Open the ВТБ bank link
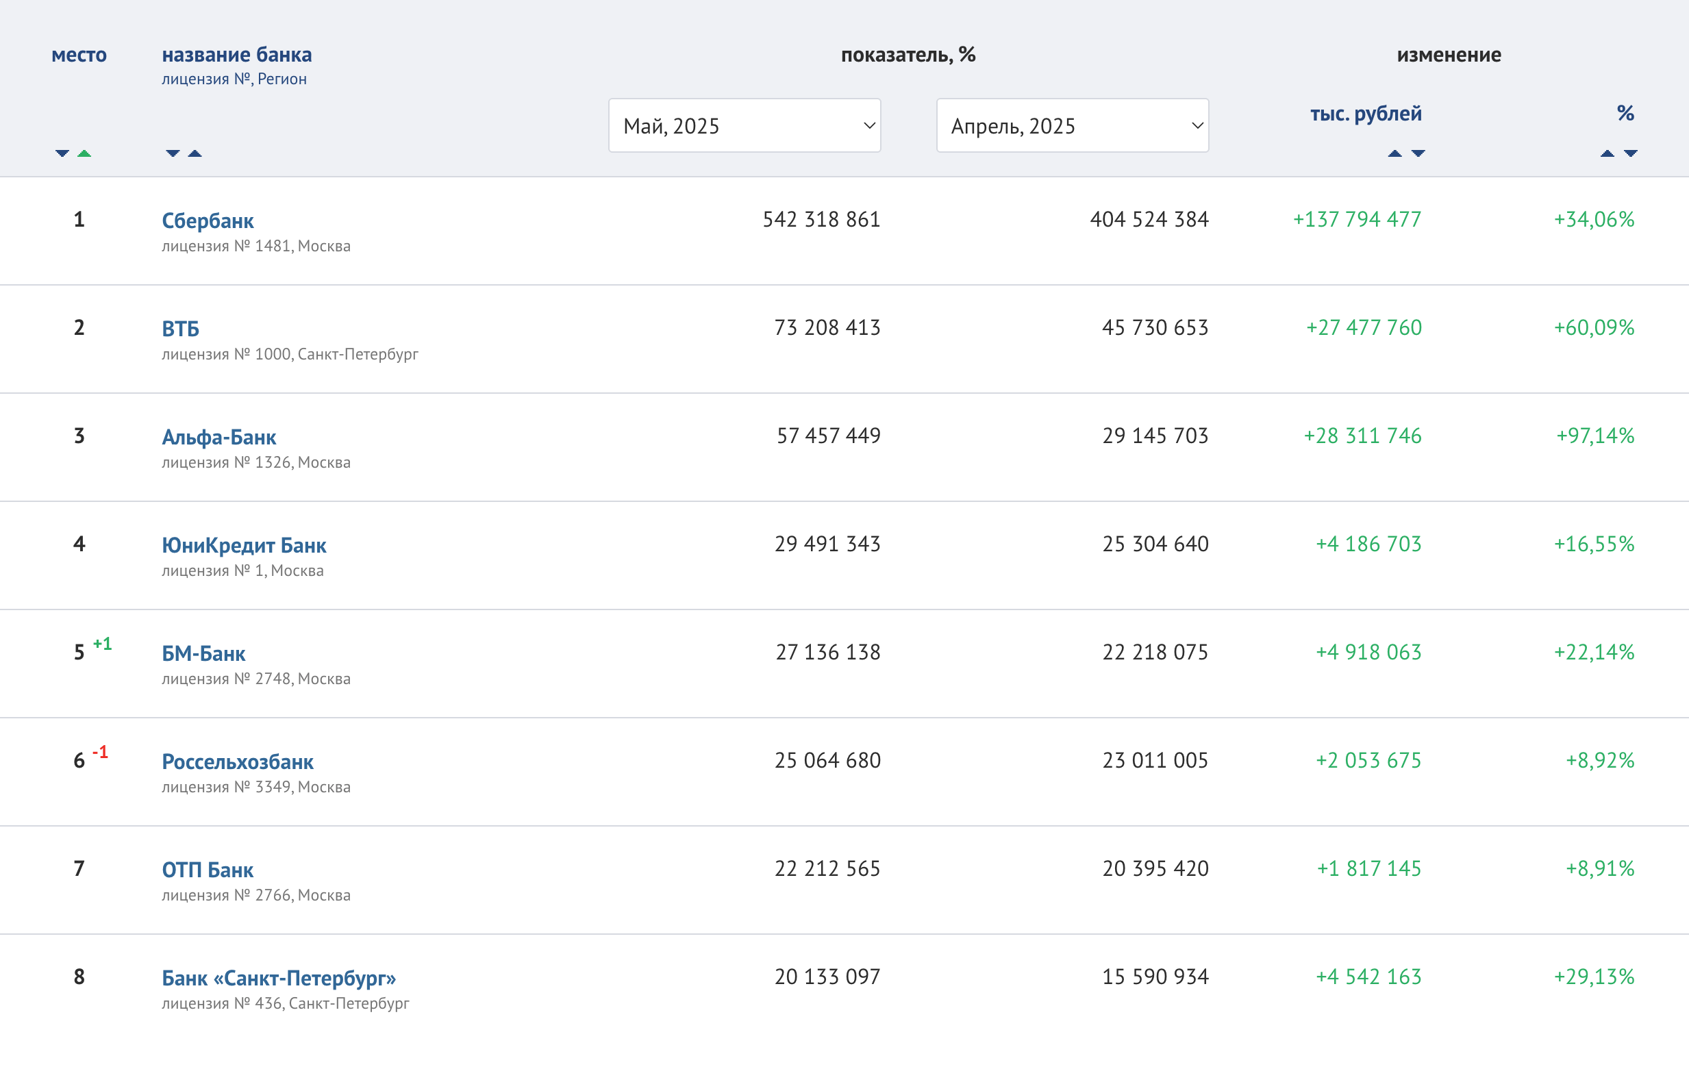 click(x=181, y=329)
